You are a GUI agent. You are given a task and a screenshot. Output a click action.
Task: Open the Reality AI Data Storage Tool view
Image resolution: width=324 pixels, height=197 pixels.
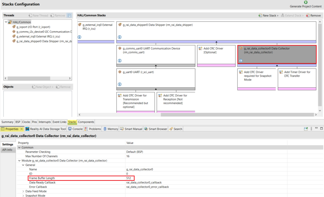tap(46, 129)
